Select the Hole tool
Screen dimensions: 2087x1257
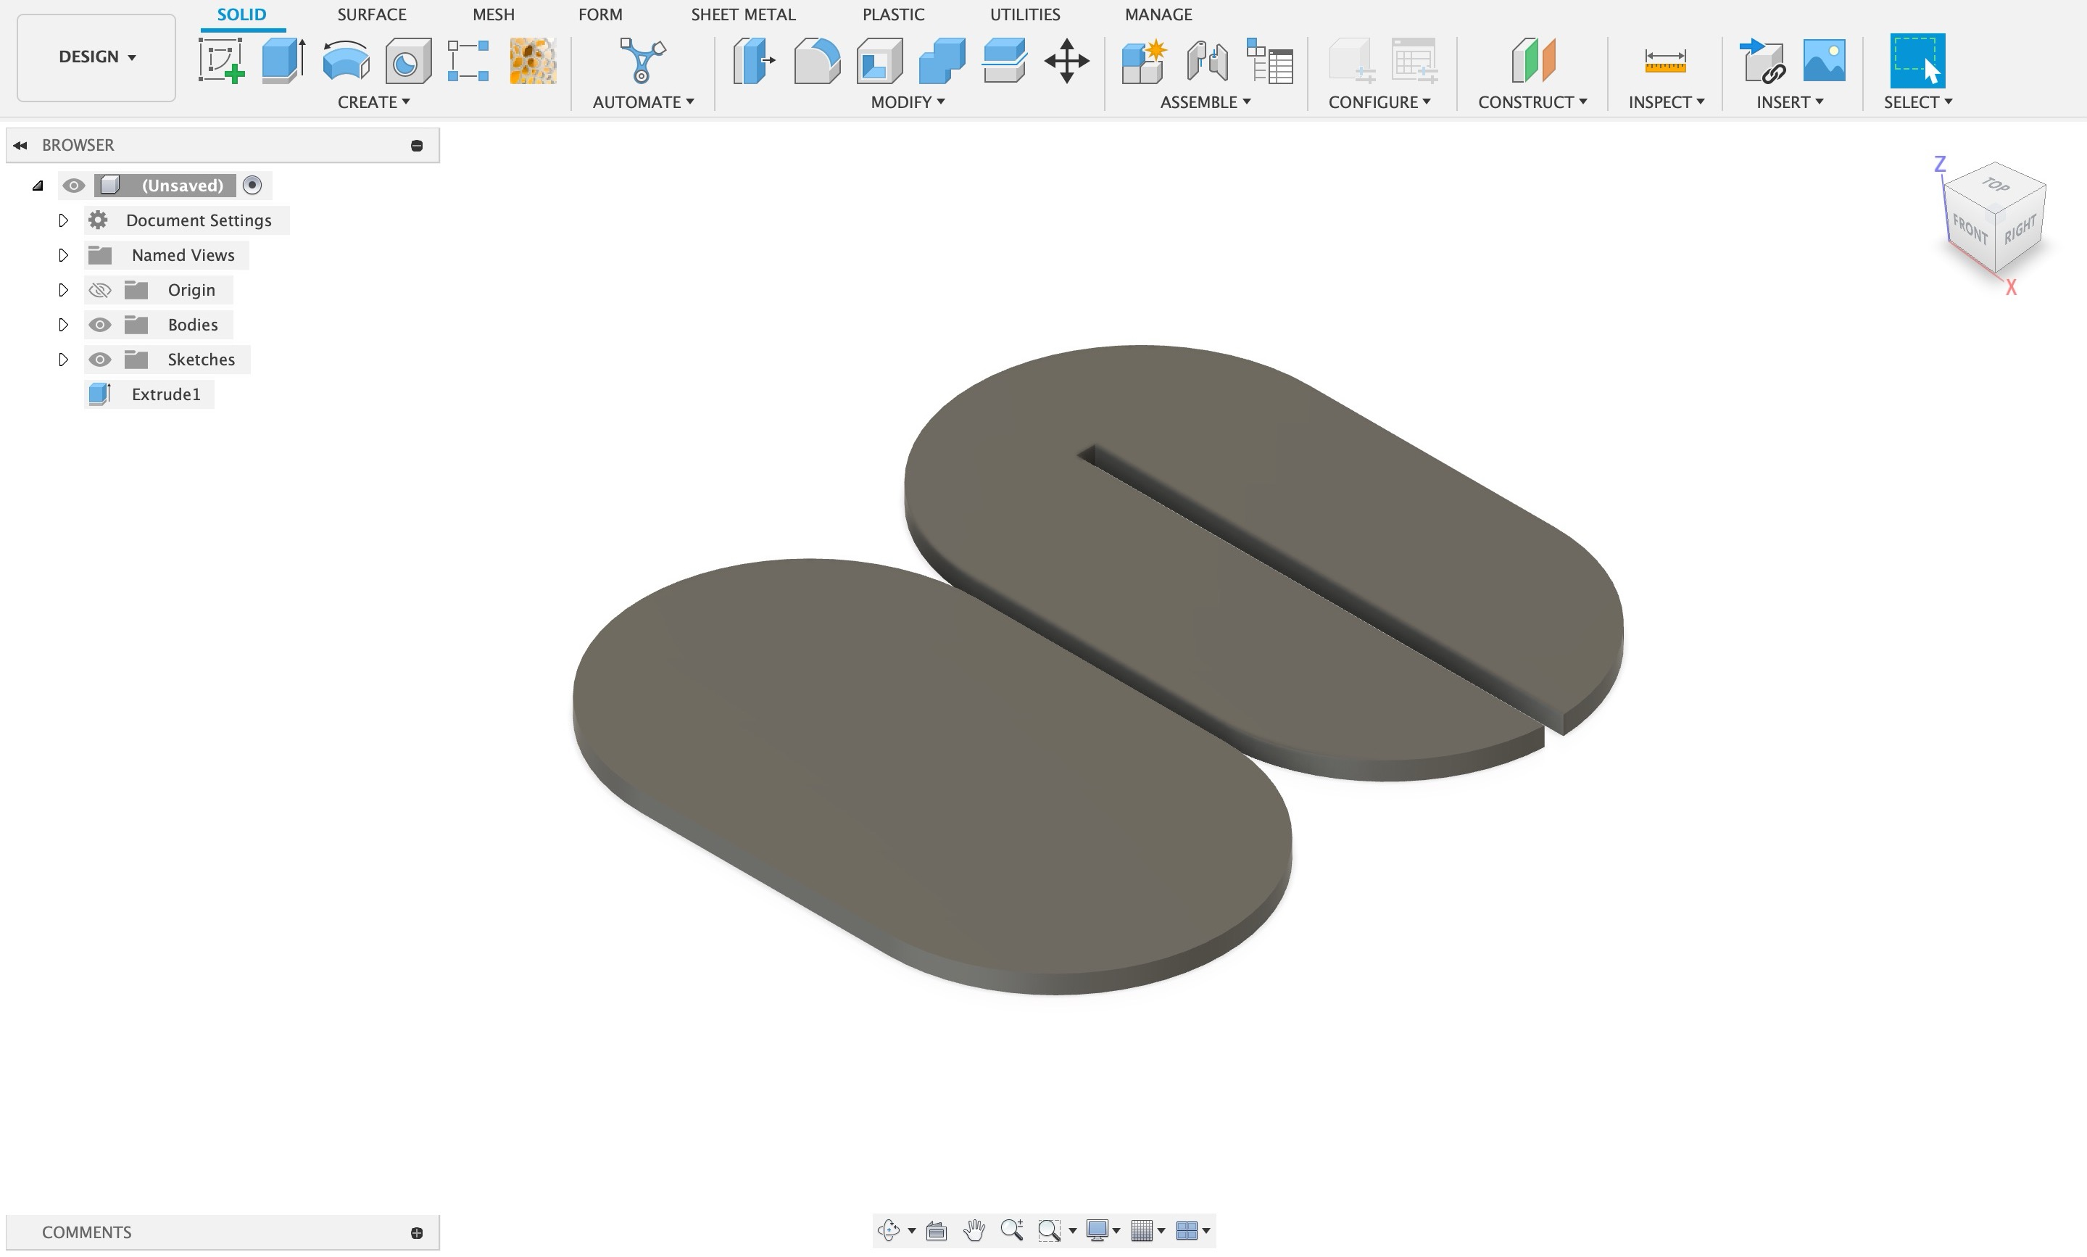pos(408,60)
